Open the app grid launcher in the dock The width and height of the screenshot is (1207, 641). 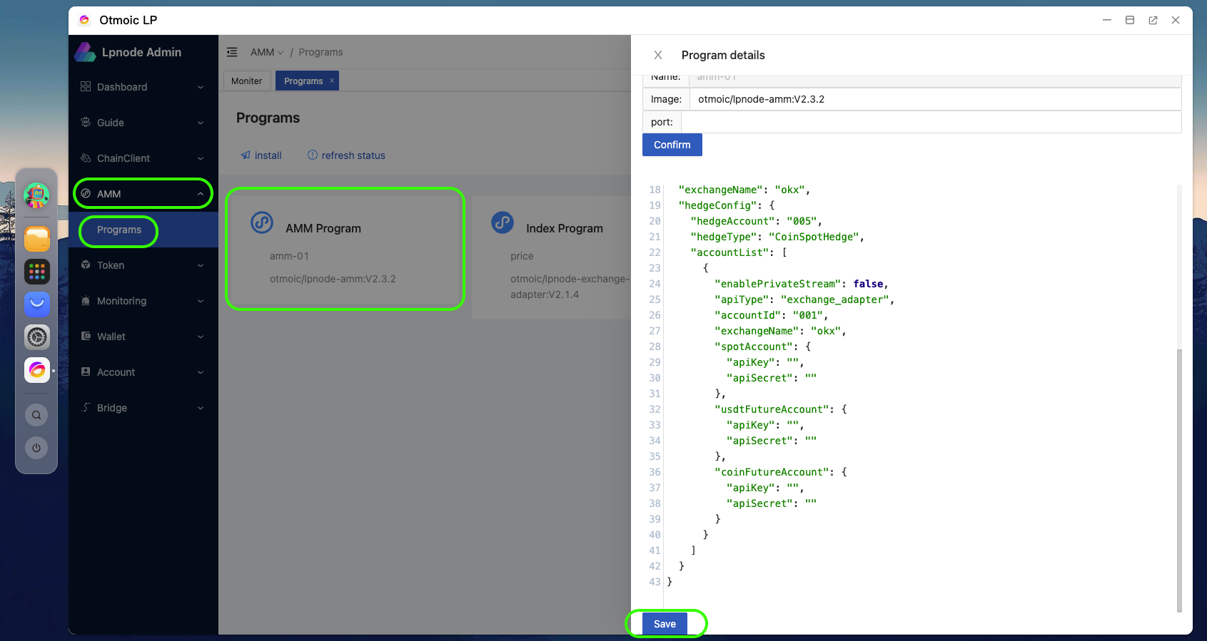coord(37,272)
